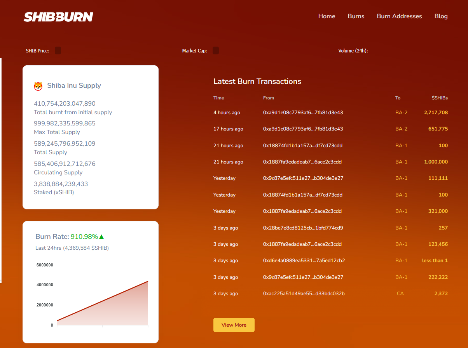
Task: Click the 1,000,000 SHIB burn amount
Action: (436, 162)
